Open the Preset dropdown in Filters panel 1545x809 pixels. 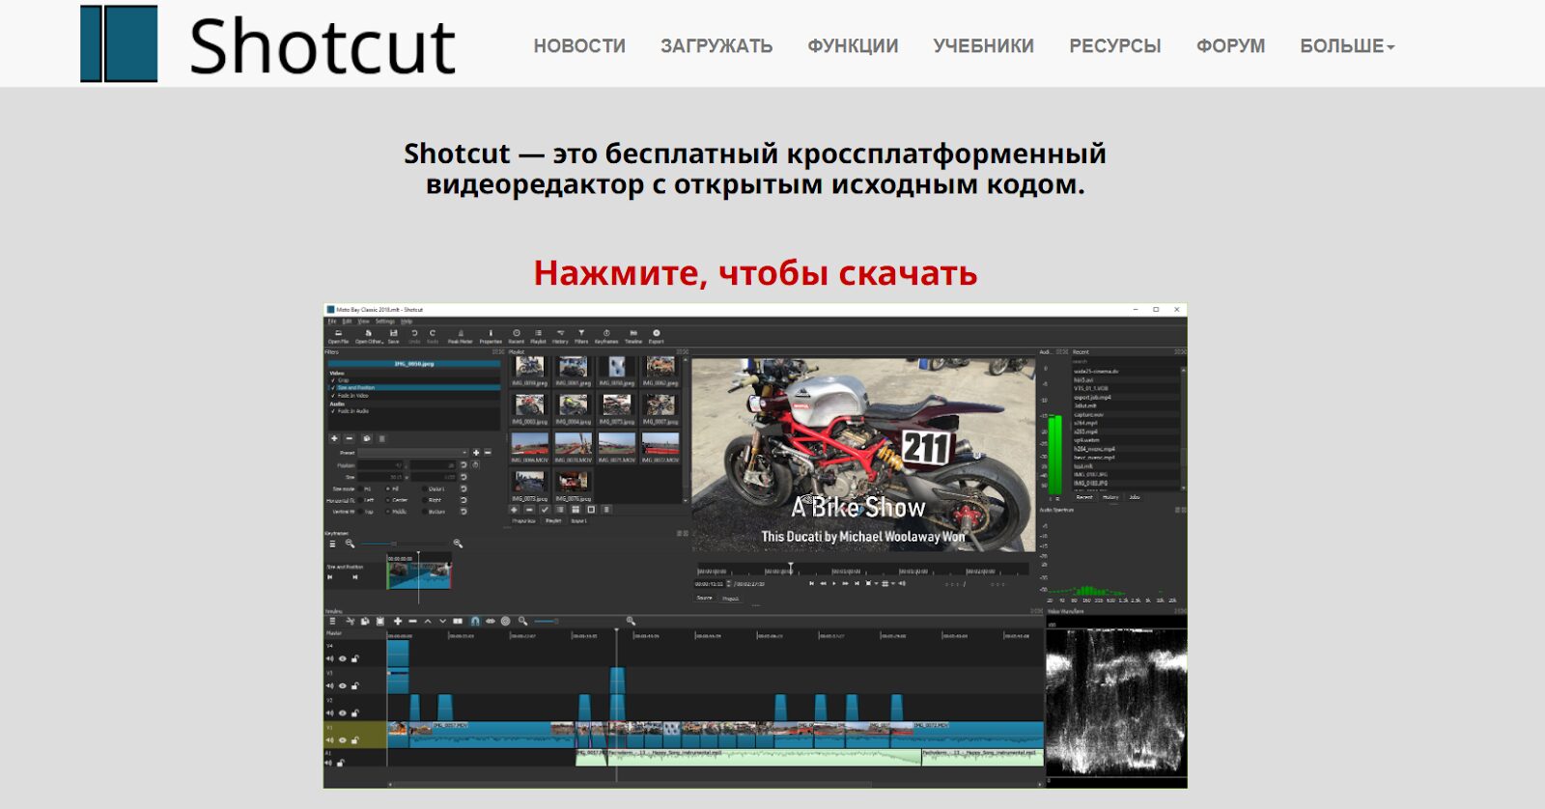[413, 453]
